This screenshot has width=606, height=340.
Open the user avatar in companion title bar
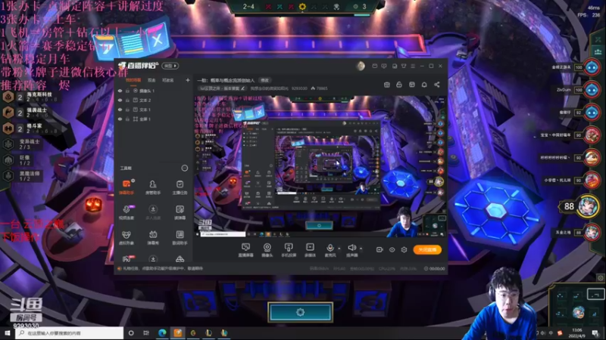pyautogui.click(x=361, y=66)
